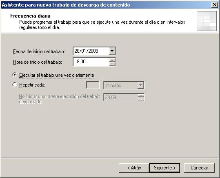Click the 'Fecha de inicio del trabajo' label
The height and width of the screenshot is (178, 220).
pyautogui.click(x=39, y=51)
